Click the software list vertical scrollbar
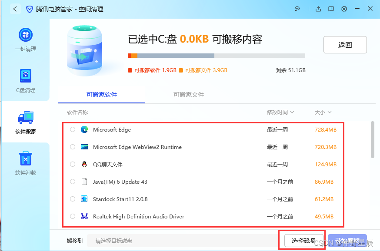The width and height of the screenshot is (380, 251). coord(373,140)
